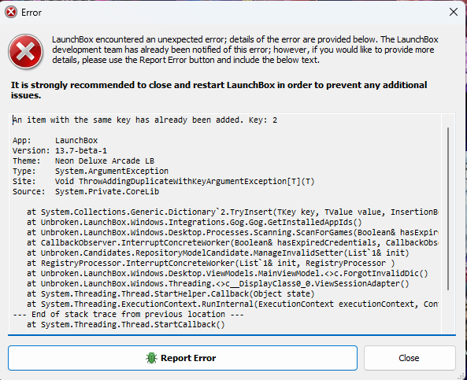
Task: Click the System.Private.CoreLib source line
Action: pyautogui.click(x=86, y=192)
